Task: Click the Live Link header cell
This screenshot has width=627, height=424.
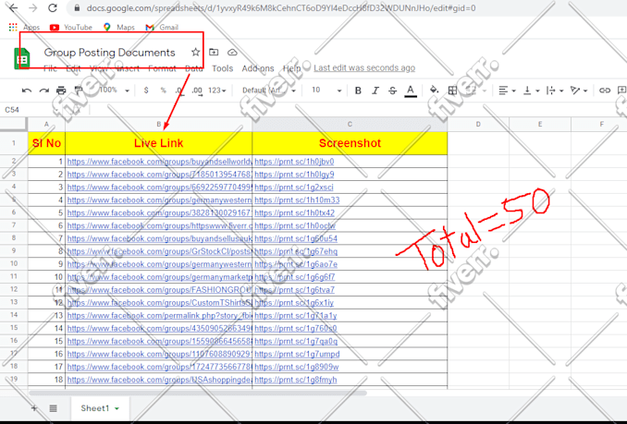Action: click(x=159, y=143)
